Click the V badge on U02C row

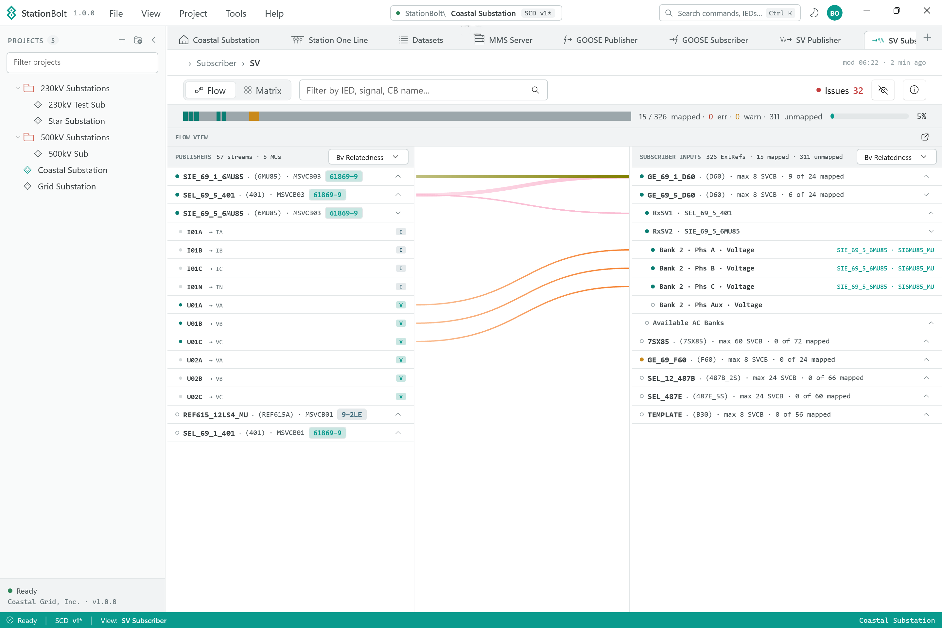click(x=401, y=396)
